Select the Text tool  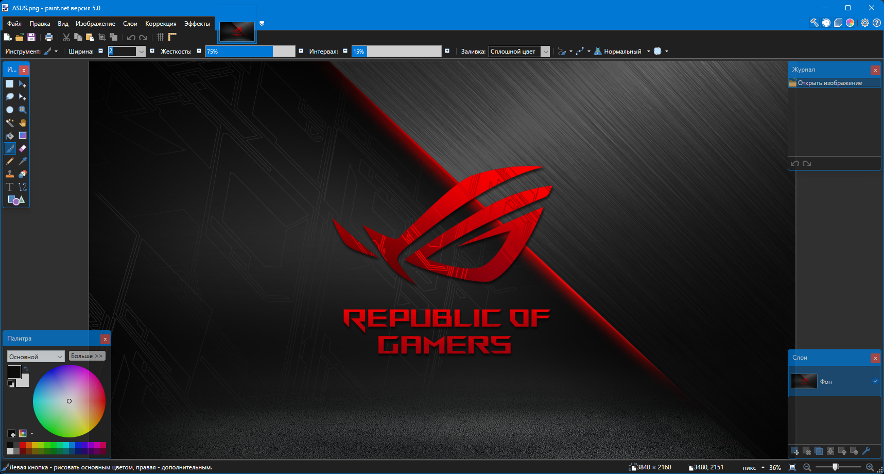tap(10, 187)
